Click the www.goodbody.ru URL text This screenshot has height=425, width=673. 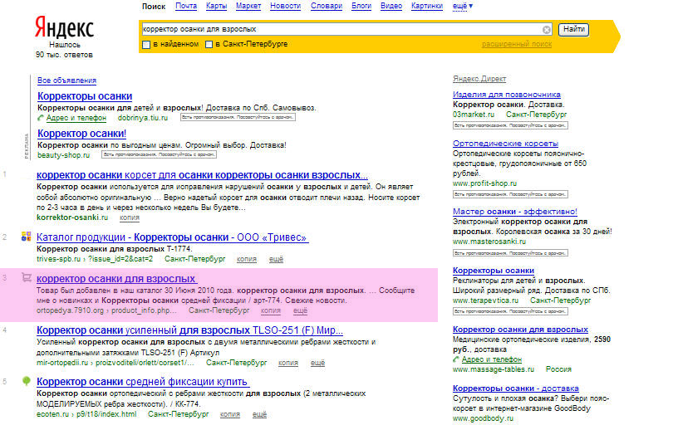pos(483,418)
